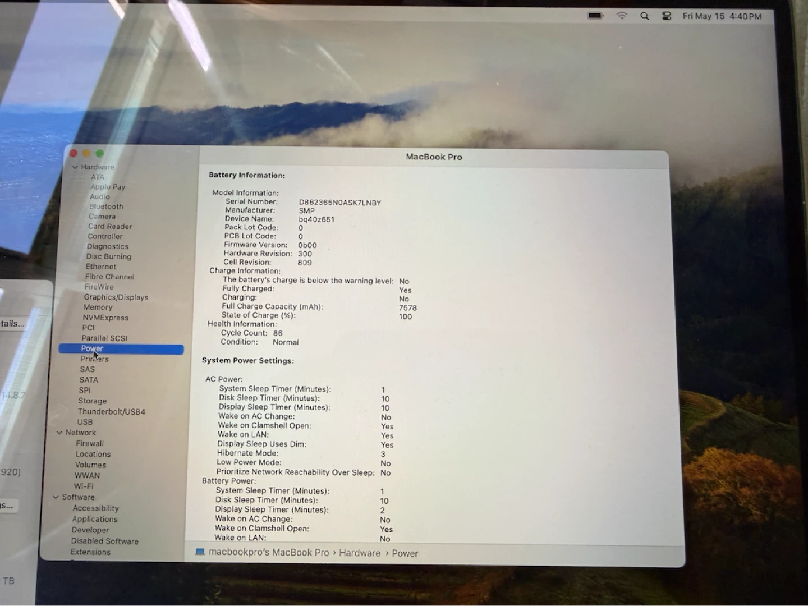808x606 pixels.
Task: Click the Hibernate Mode value 3
Action: (x=383, y=454)
